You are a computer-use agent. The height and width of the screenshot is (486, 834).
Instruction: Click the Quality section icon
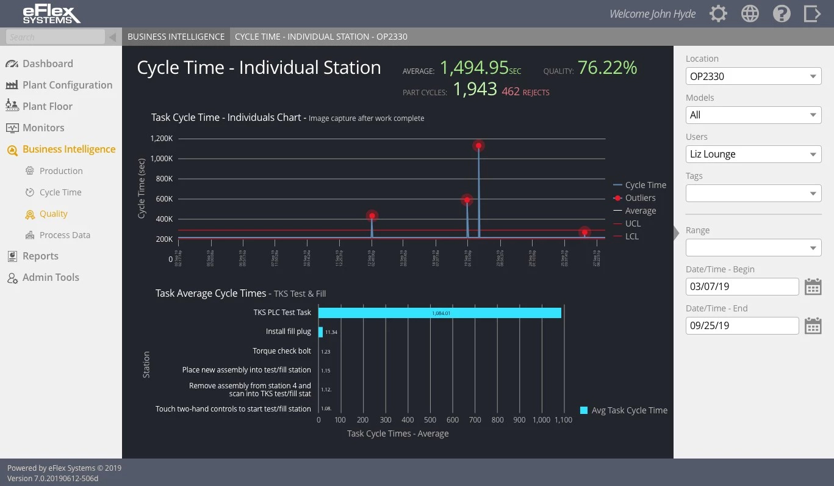[x=29, y=214]
